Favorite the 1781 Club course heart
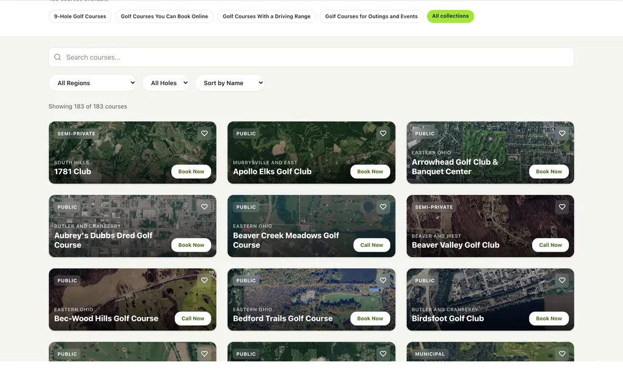 (204, 133)
